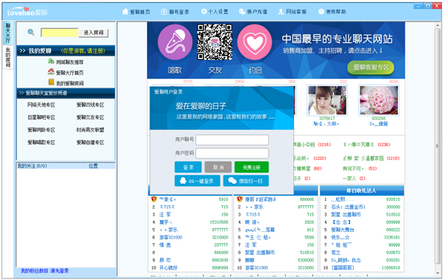
Task: Switch to the 聊天大厅 vertical tab
Action: click(7, 33)
